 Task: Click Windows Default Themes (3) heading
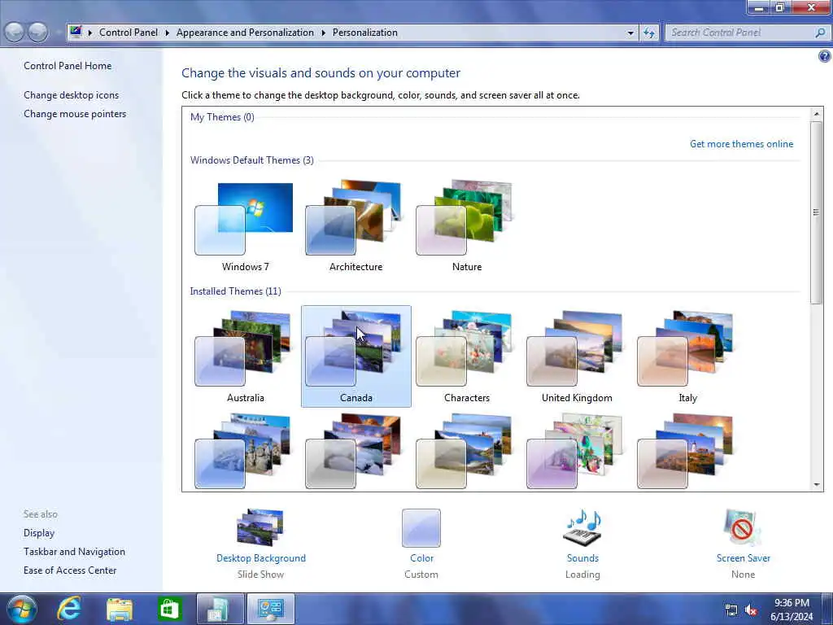point(252,160)
